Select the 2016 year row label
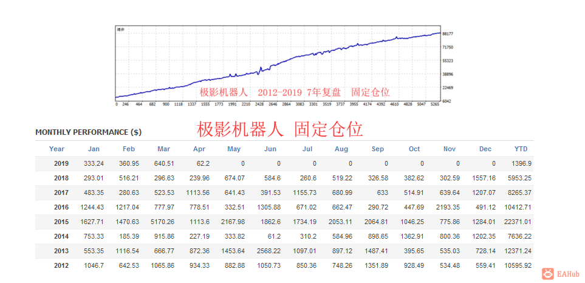 click(61, 207)
